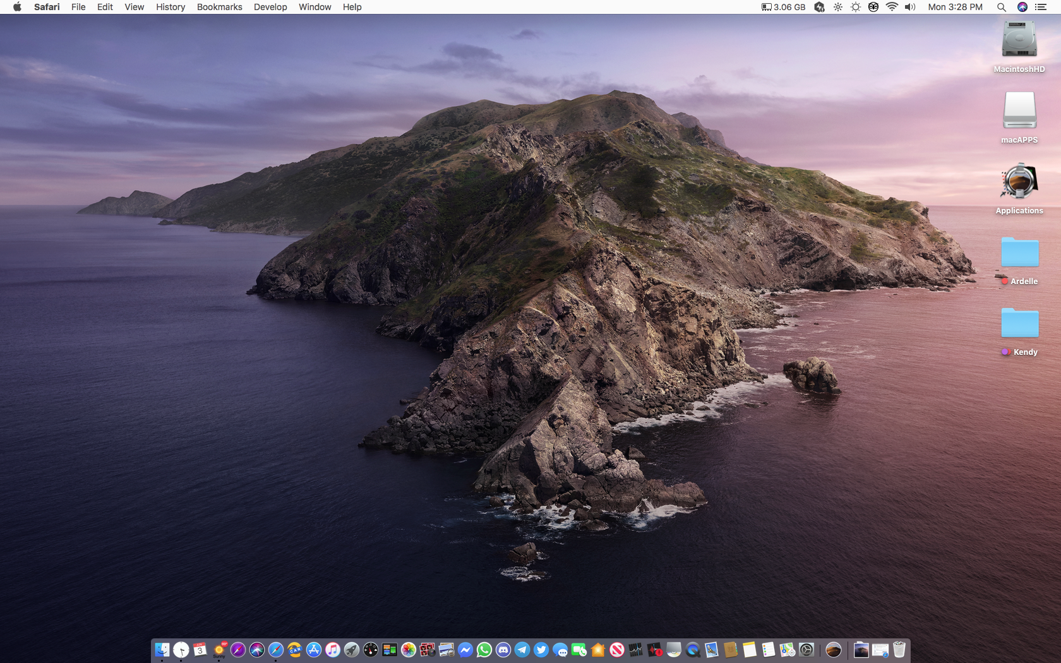
Task: Select the Ardelle folder on desktop
Action: point(1019,261)
